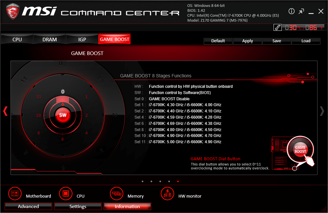Open the Motherboard information icon
The image size is (328, 213).
[x=15, y=194]
